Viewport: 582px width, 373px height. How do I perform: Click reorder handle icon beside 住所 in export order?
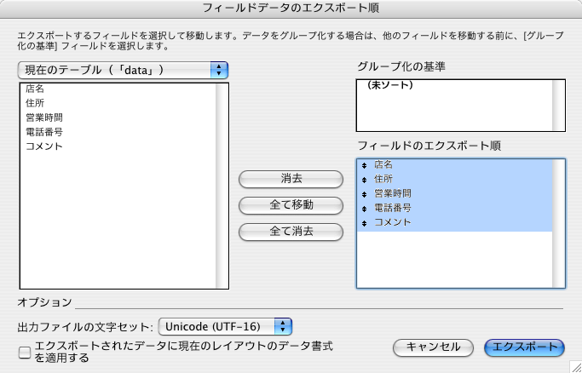tap(364, 180)
